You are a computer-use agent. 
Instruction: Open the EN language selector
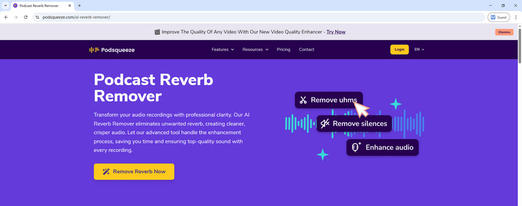point(419,49)
